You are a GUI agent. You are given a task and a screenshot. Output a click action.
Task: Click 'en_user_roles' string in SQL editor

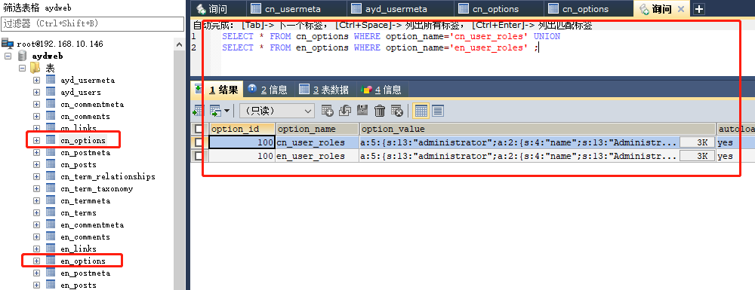click(x=488, y=47)
